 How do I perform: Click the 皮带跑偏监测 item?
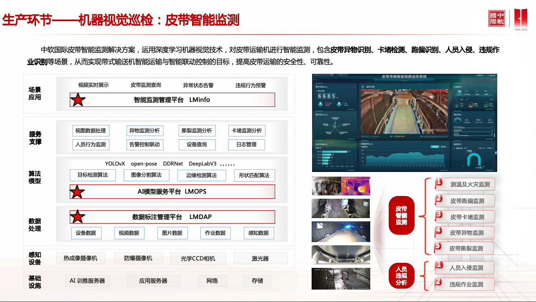click(467, 201)
